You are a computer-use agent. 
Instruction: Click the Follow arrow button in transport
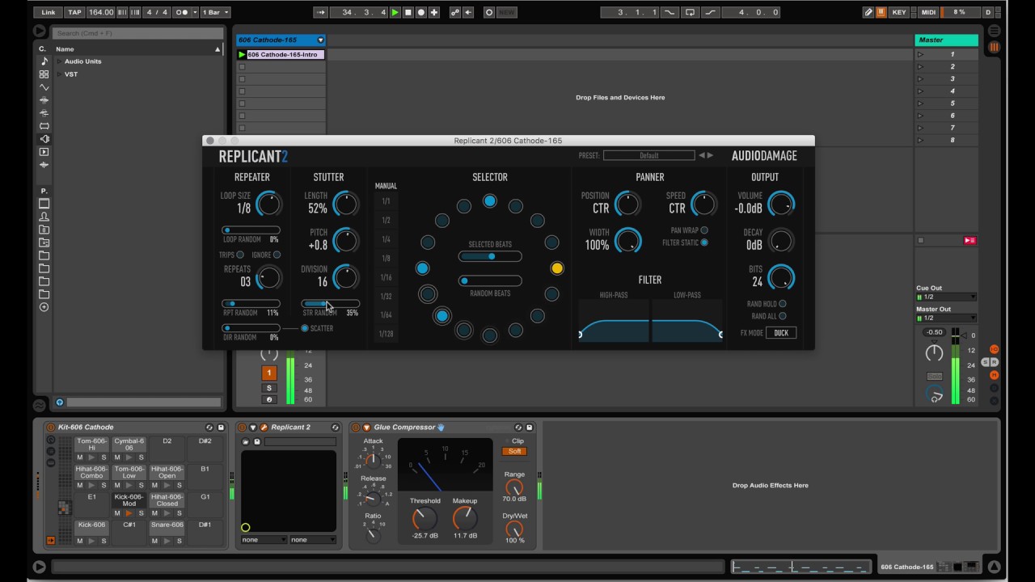click(321, 12)
